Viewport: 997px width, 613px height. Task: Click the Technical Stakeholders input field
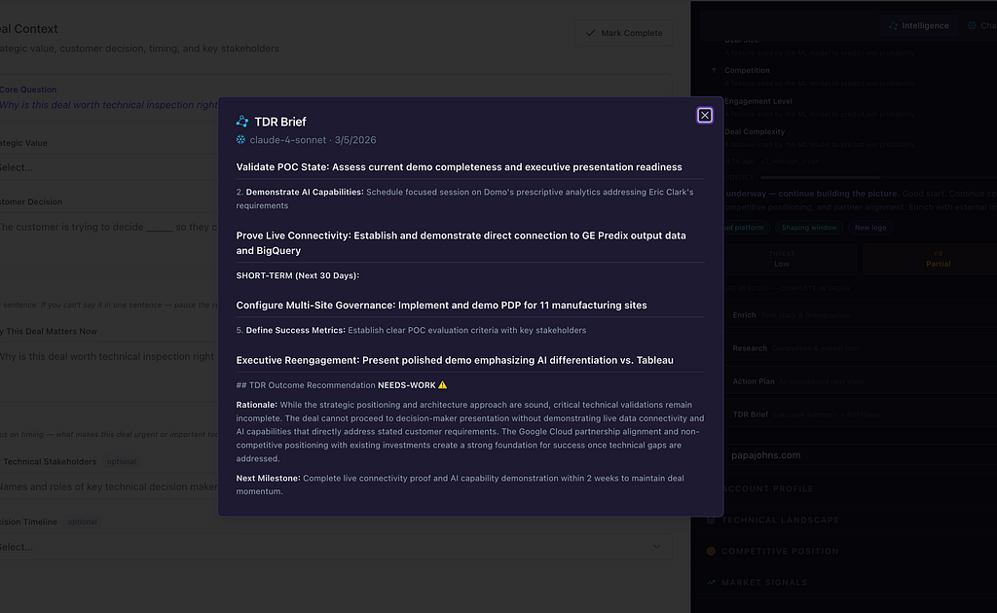(x=108, y=487)
